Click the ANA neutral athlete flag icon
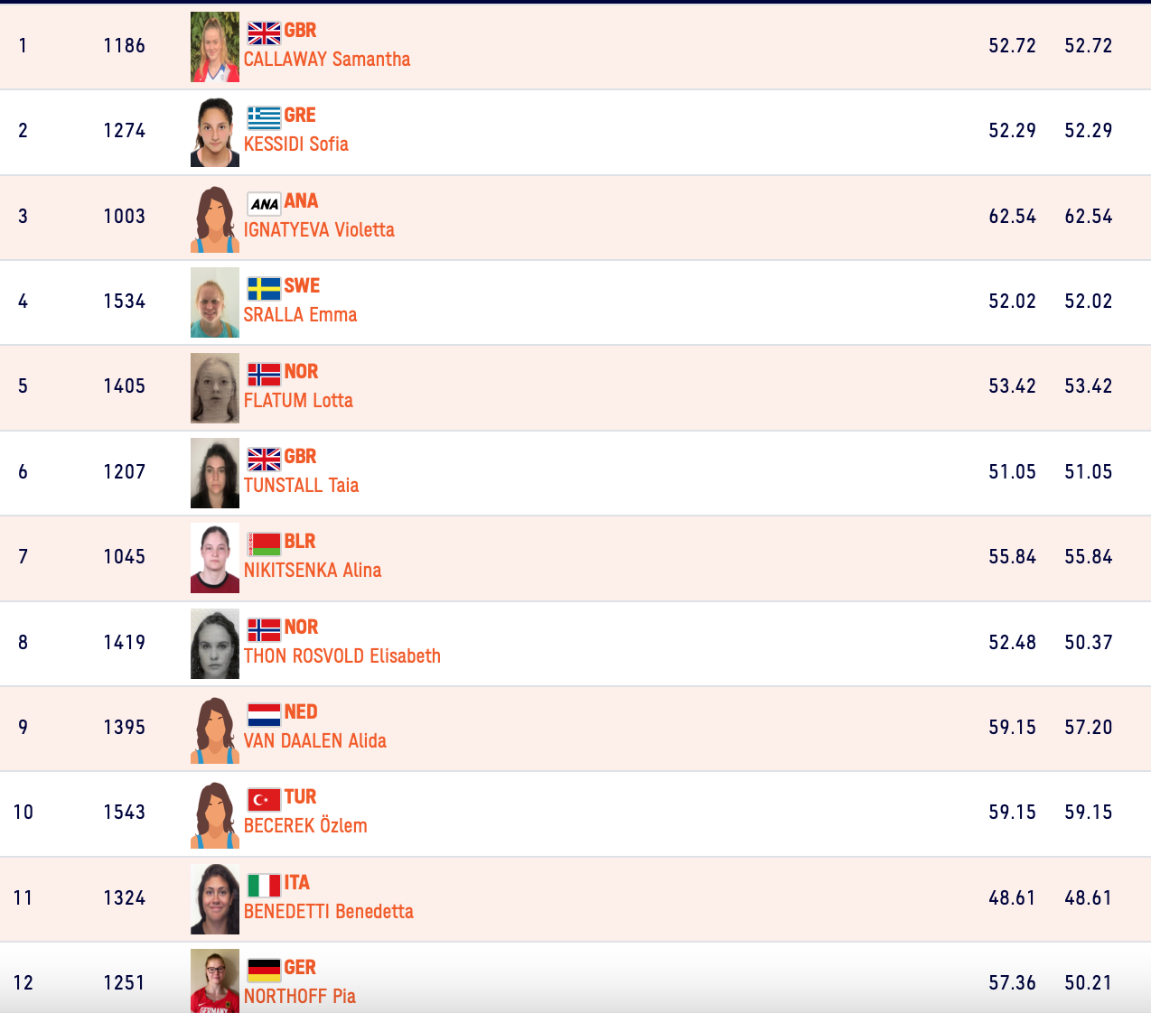Screen dimensions: 1151x1013 pos(264,204)
